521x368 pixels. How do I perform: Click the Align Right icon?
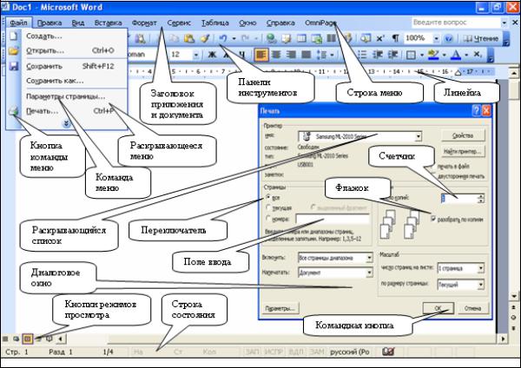tap(291, 55)
